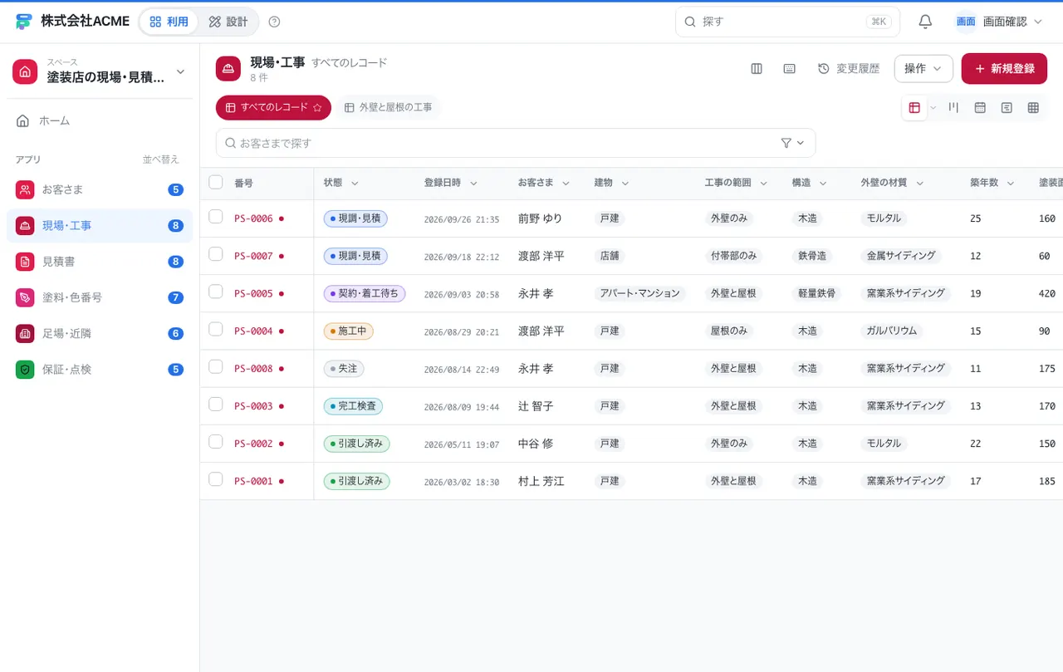Click the filter funnel icon in search bar

[786, 143]
